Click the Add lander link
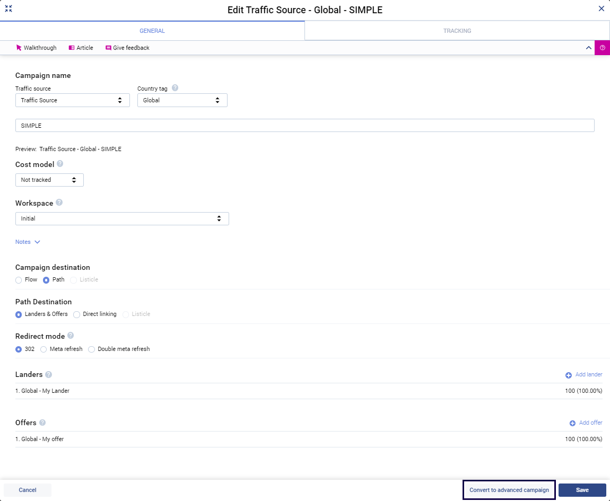Image resolution: width=610 pixels, height=501 pixels. pos(584,375)
